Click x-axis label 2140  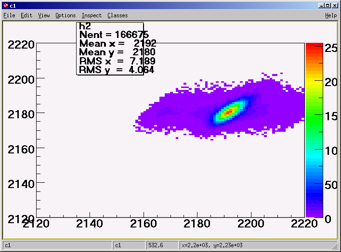pos(90,224)
